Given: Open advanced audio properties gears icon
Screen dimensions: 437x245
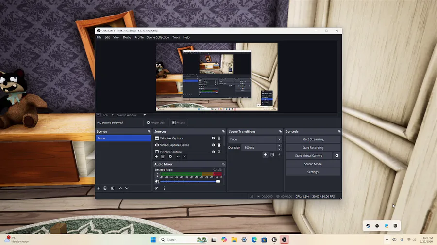Looking at the screenshot, I should click(156, 188).
